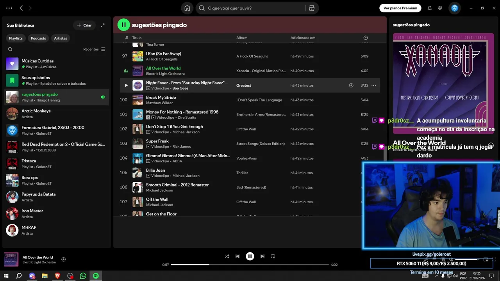This screenshot has width=500, height=281.
Task: Open the Recentes sort dropdown in library
Action: pyautogui.click(x=94, y=49)
